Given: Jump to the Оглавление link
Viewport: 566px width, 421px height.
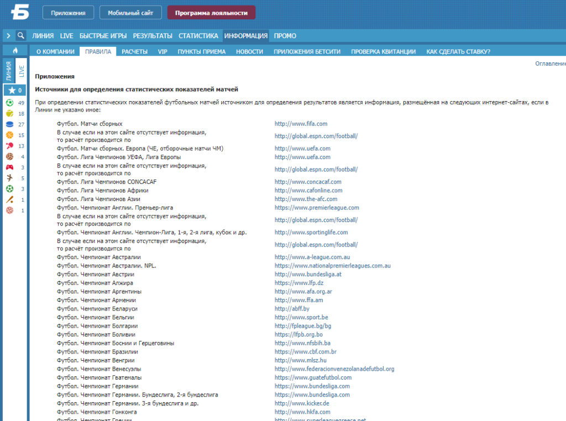Looking at the screenshot, I should 550,64.
